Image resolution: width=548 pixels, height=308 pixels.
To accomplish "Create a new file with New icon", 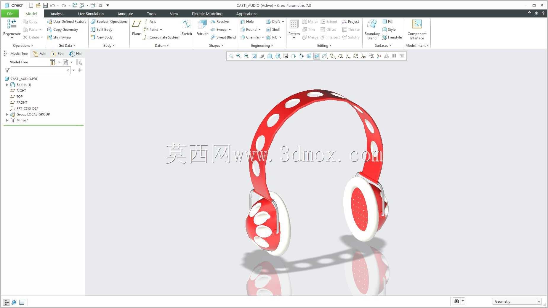I will (31, 5).
